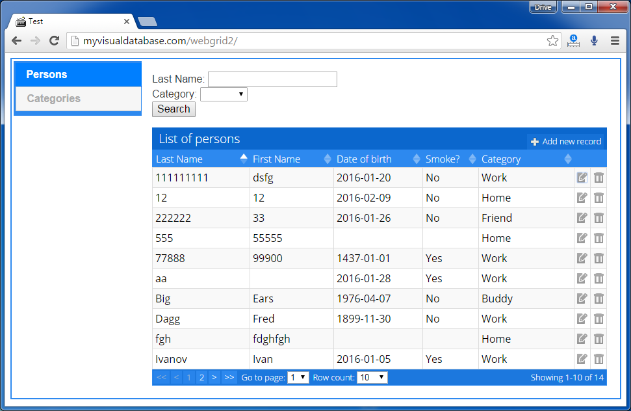Focus the Last Name search field

[x=272, y=79]
